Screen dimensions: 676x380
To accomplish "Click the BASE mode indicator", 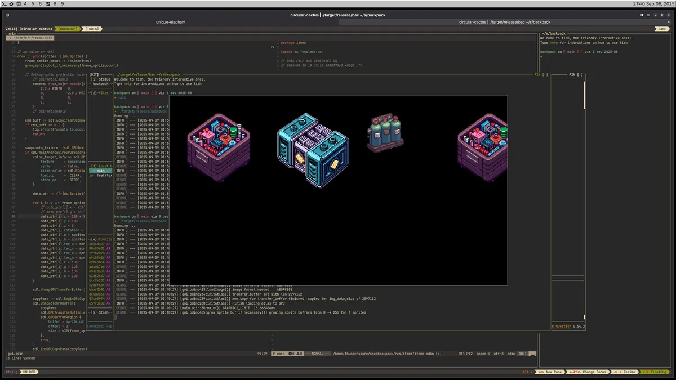I will (x=662, y=29).
